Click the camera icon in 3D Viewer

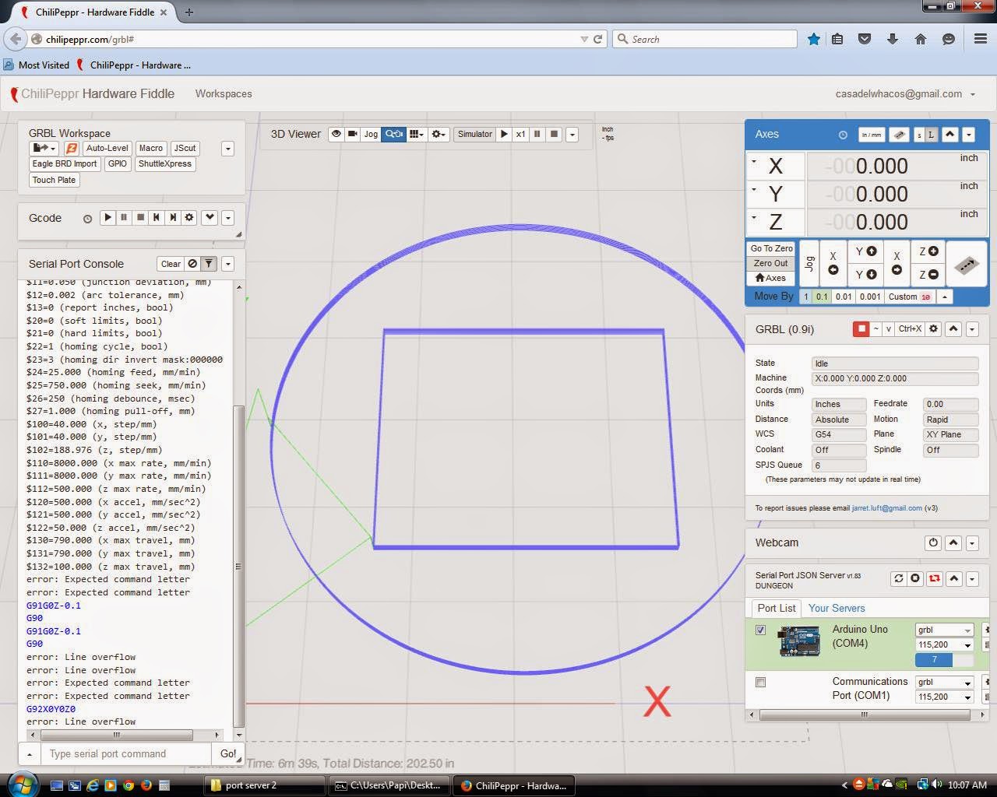(353, 134)
